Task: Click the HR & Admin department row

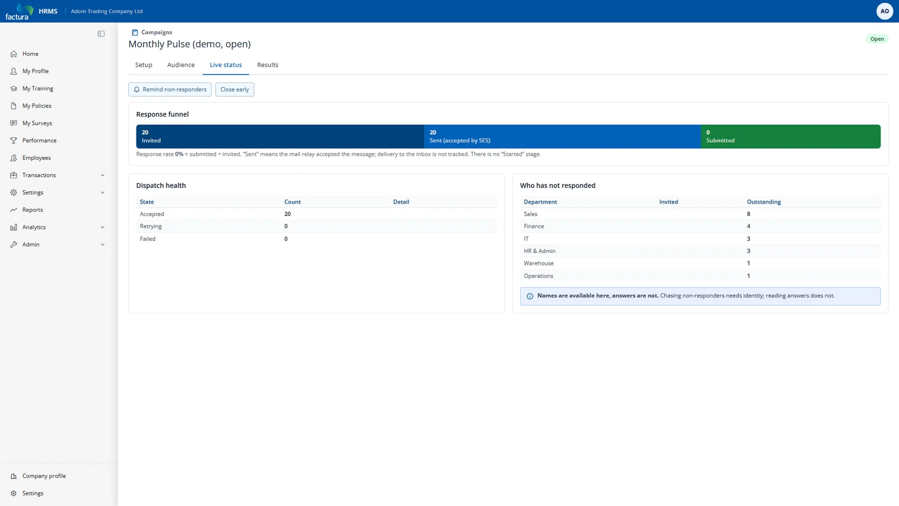Action: tap(700, 251)
